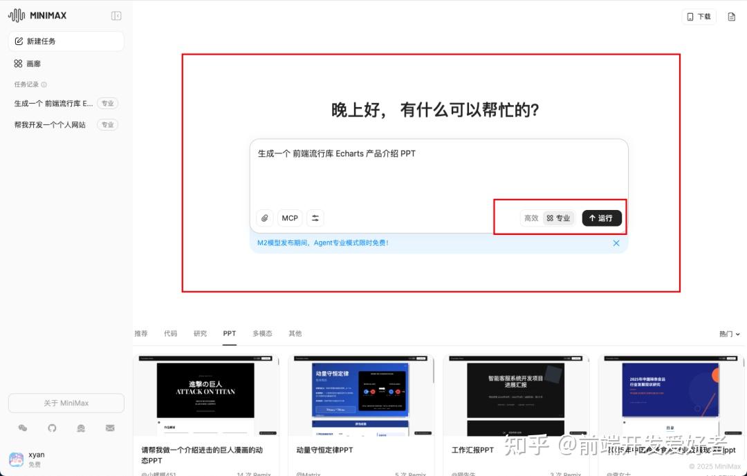Switch to 高效 mode
747x476 pixels.
[531, 218]
